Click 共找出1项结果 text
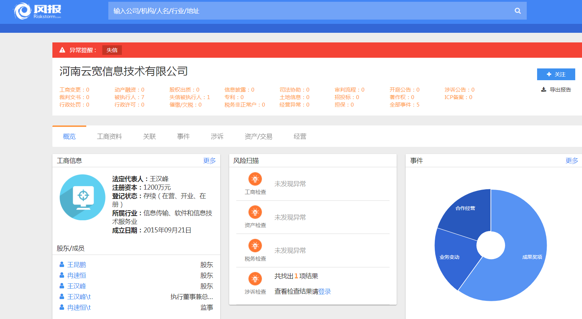The image size is (582, 319). pos(296,276)
